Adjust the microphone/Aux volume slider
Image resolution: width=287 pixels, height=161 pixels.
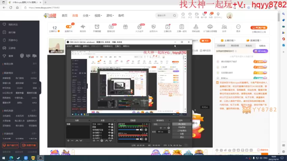pos(128,139)
